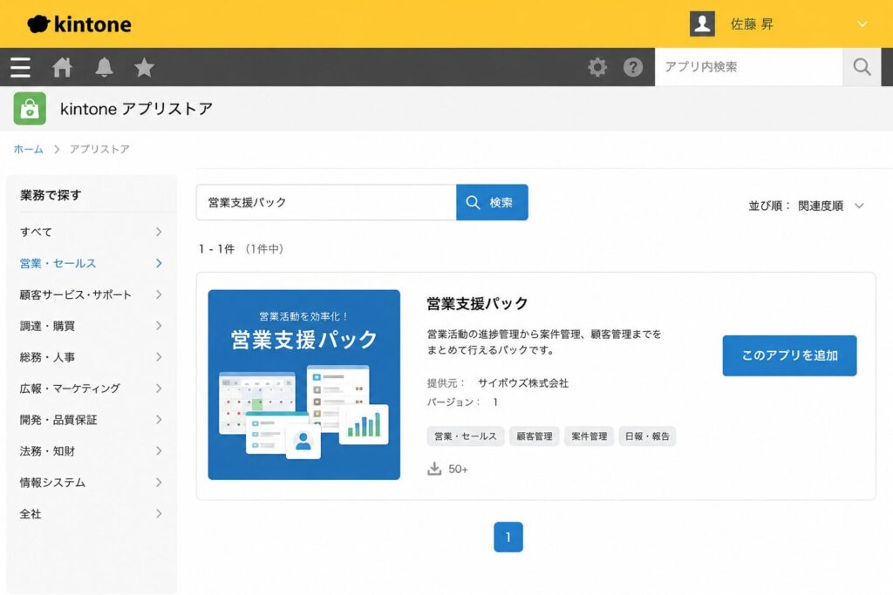Click the 50+ download count text
The width and height of the screenshot is (893, 595).
point(458,470)
